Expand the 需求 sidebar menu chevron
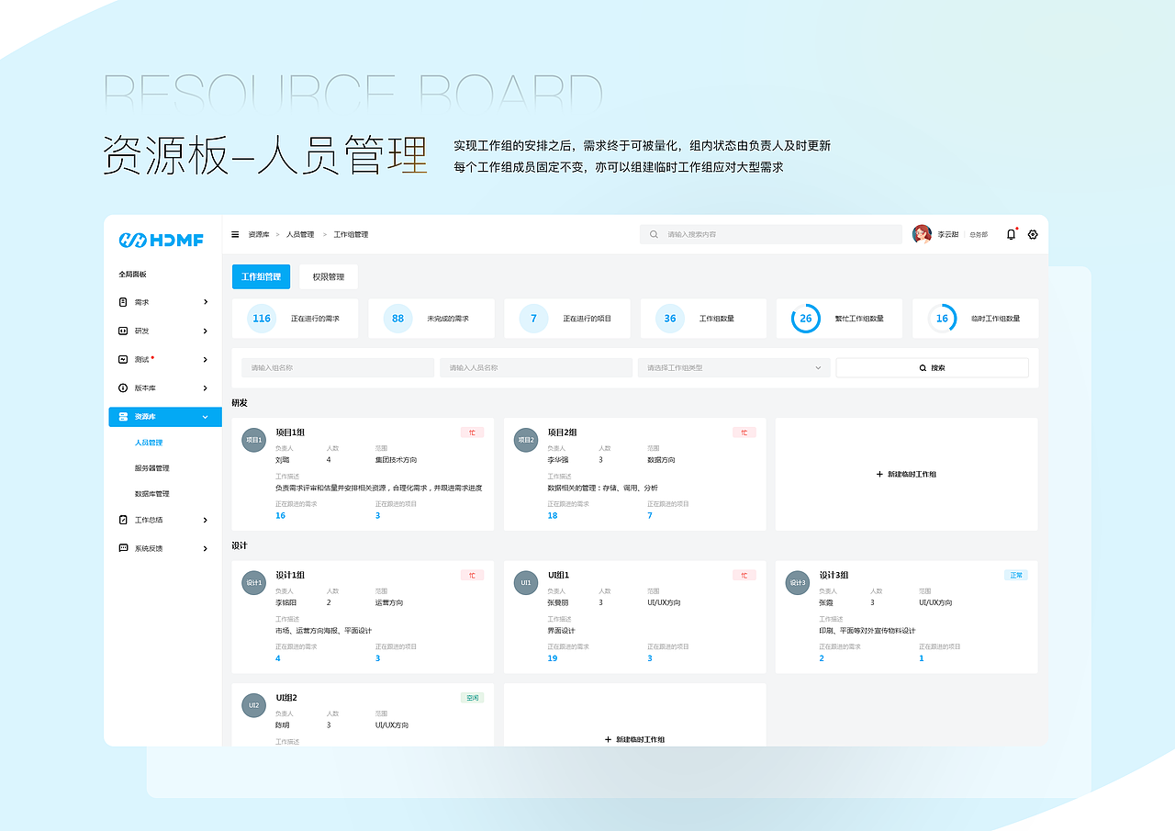The height and width of the screenshot is (831, 1175). [x=206, y=302]
